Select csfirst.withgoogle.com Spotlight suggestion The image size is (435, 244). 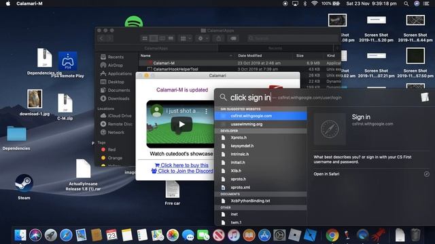tap(260, 116)
